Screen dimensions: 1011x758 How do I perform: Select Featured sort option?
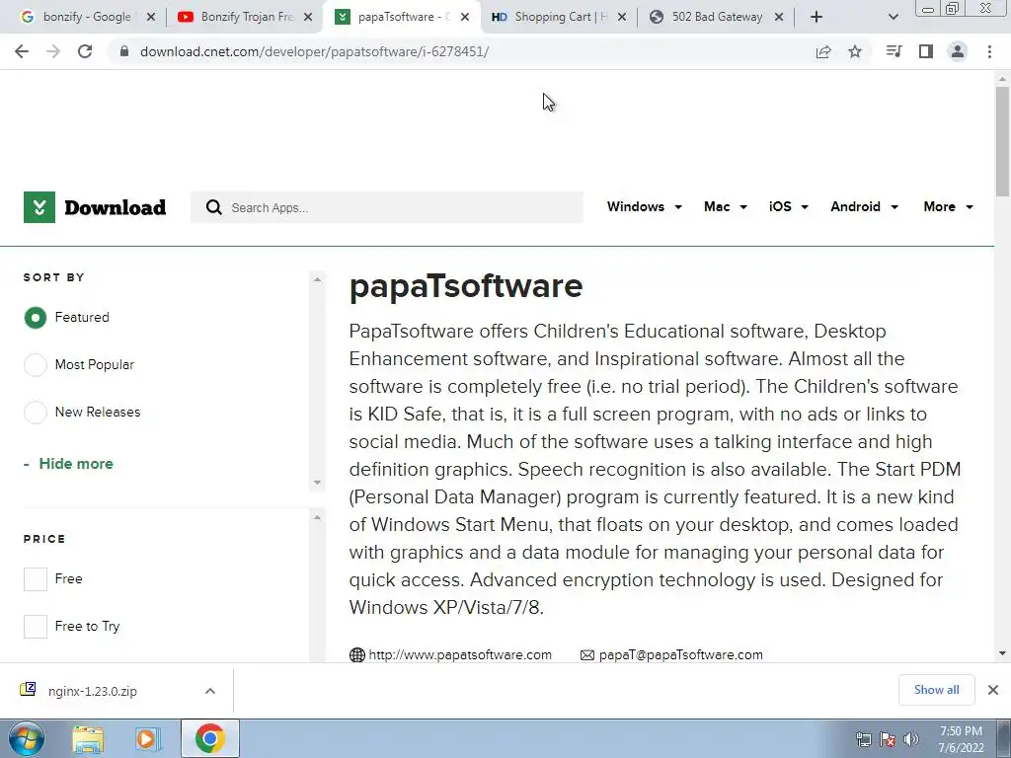pyautogui.click(x=36, y=318)
